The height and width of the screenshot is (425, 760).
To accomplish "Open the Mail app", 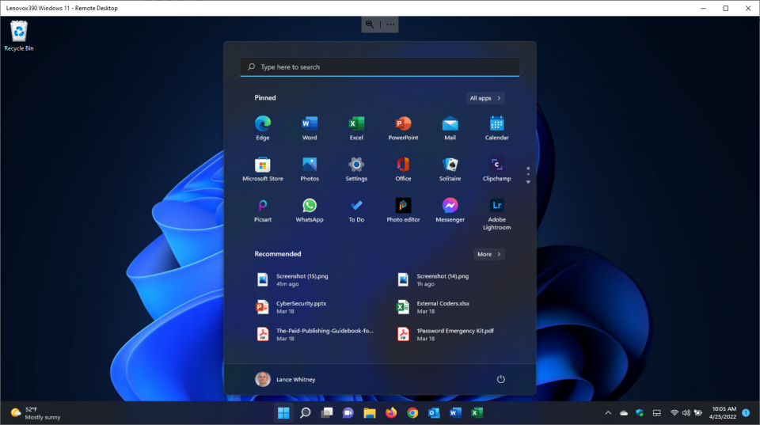I will (450, 128).
